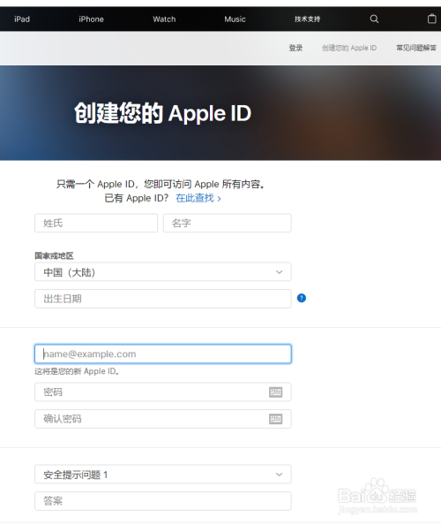Expand the 安全提示问题 1 dropdown

pyautogui.click(x=163, y=474)
